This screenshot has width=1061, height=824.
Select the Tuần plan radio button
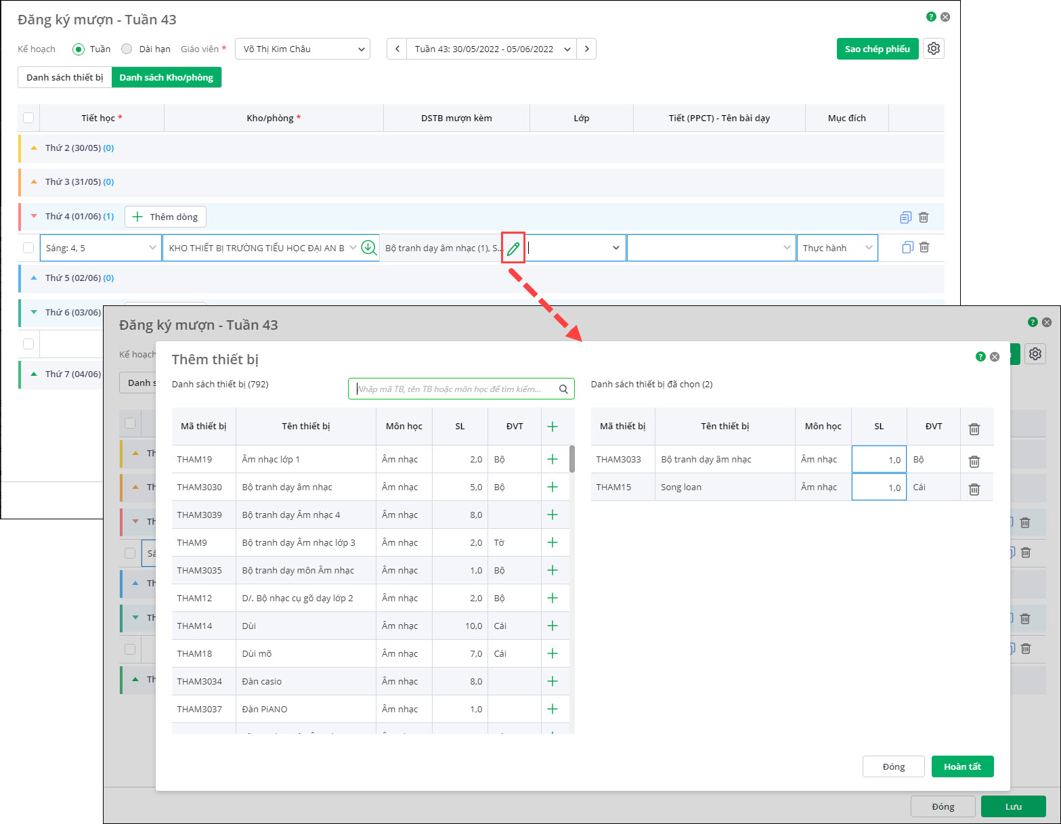point(79,49)
